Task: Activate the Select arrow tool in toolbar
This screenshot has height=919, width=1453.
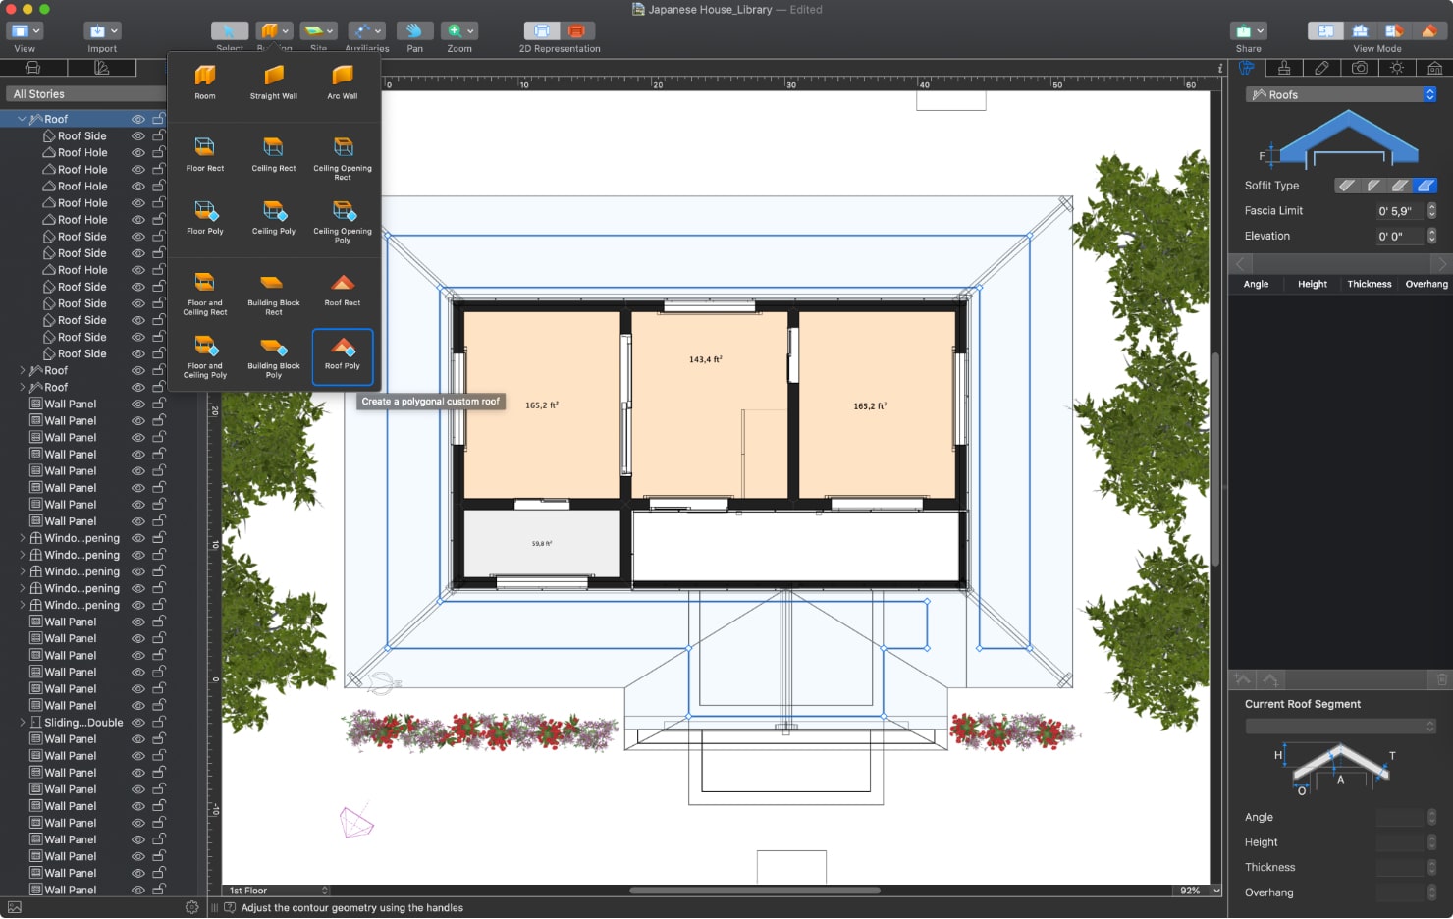Action: [229, 30]
